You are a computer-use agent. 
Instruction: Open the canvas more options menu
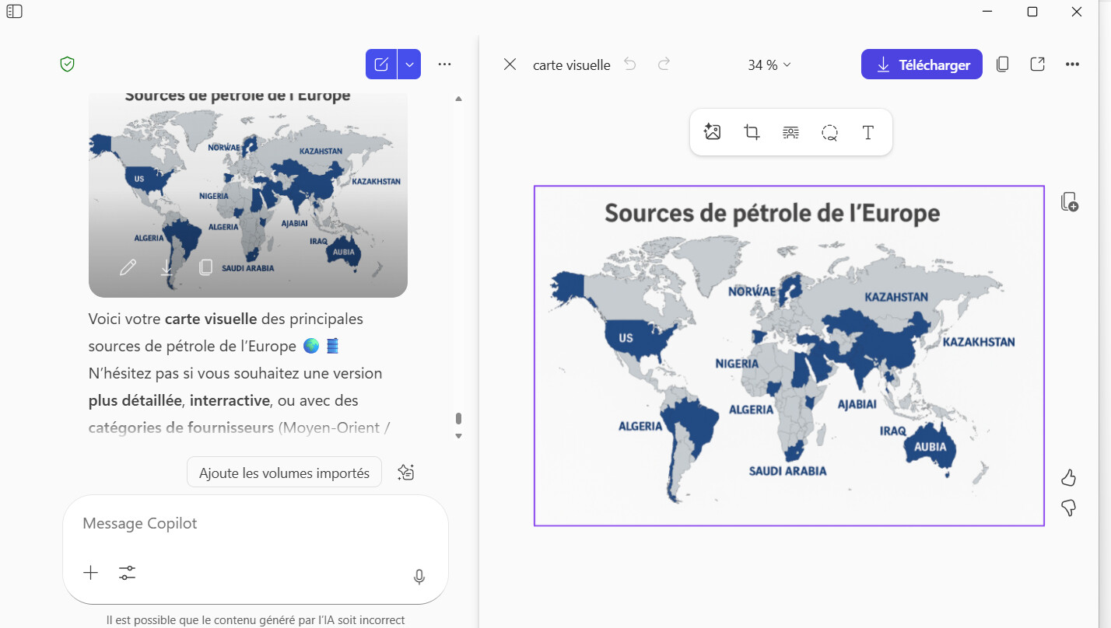tap(1072, 65)
